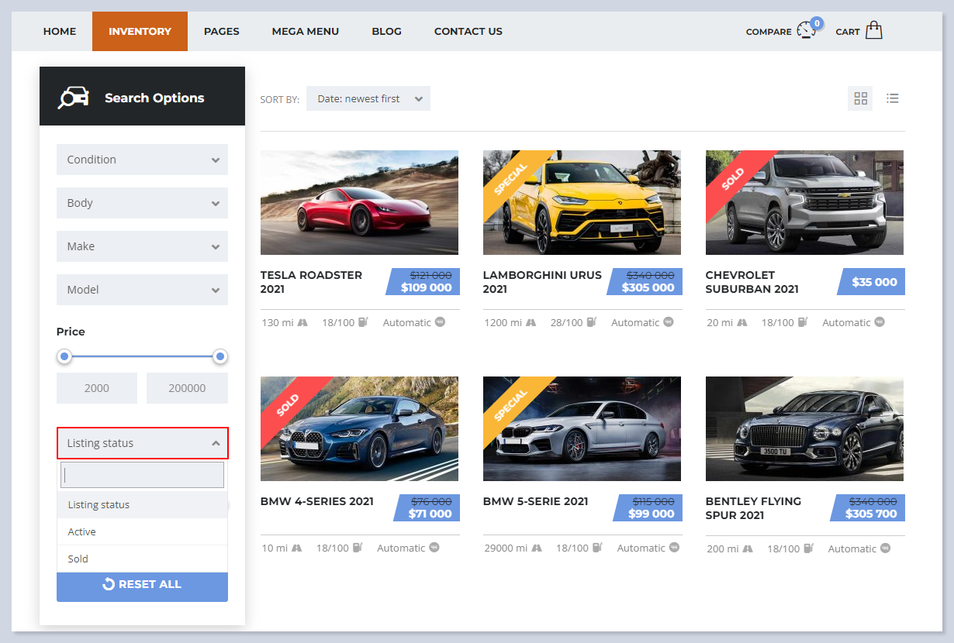Click the compare speedometer icon
The width and height of the screenshot is (954, 643).
[x=807, y=30]
